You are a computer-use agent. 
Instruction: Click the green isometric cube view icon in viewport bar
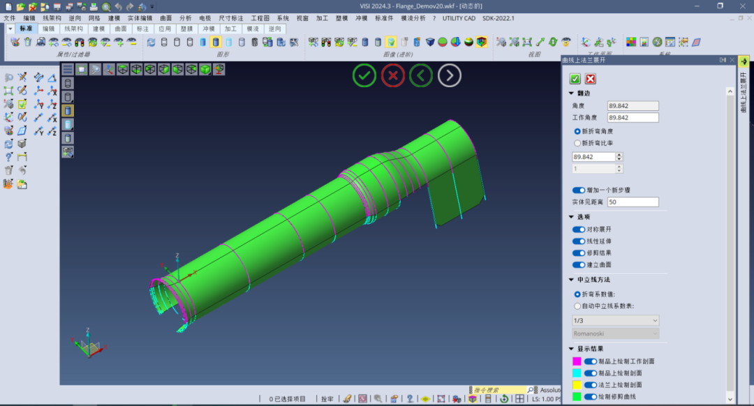pos(205,70)
